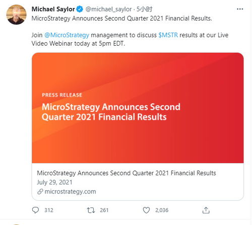Click the blue verified badge

80,9
